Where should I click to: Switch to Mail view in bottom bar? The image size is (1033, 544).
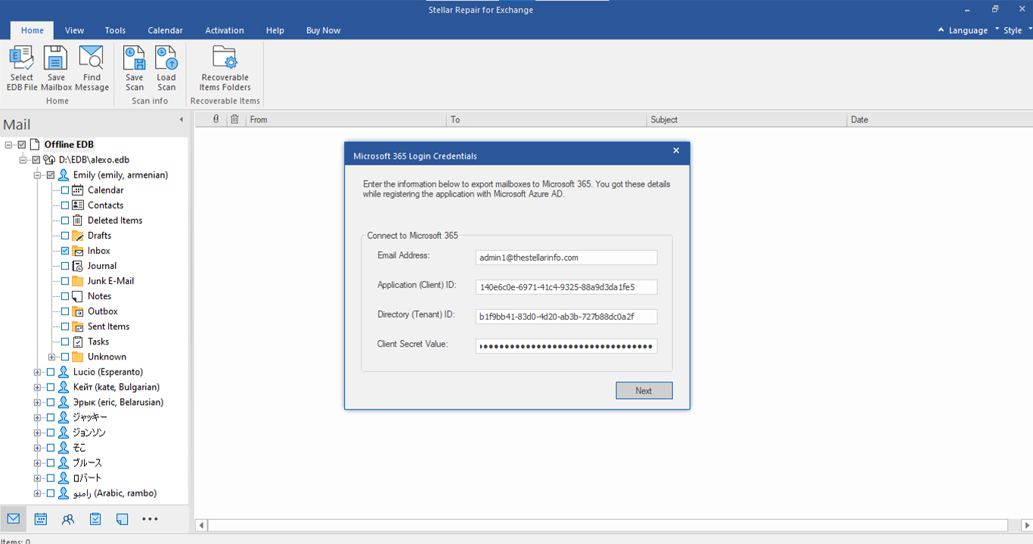click(x=13, y=519)
